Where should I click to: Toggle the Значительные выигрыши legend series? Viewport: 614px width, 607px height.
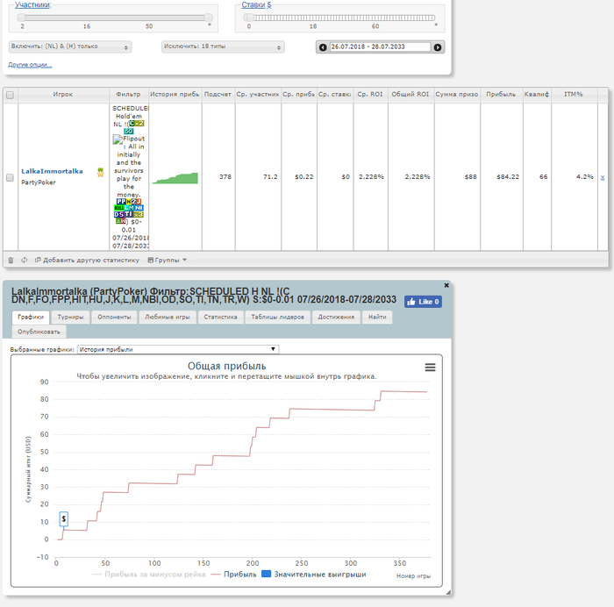tap(314, 575)
